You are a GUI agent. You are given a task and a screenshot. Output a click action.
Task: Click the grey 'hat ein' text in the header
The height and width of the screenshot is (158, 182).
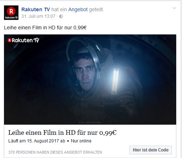(x=59, y=9)
